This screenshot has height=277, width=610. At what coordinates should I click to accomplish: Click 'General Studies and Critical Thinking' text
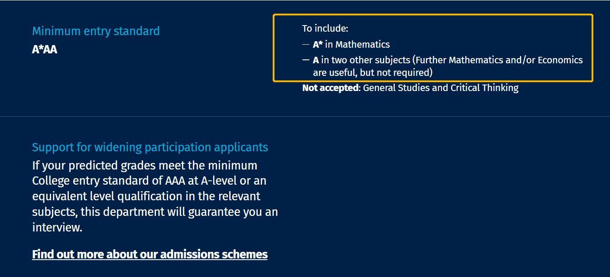[x=441, y=88]
